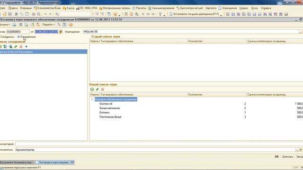The width and height of the screenshot is (303, 170).
Task: Click the restore window icon of the document
Action: tap(301, 19)
